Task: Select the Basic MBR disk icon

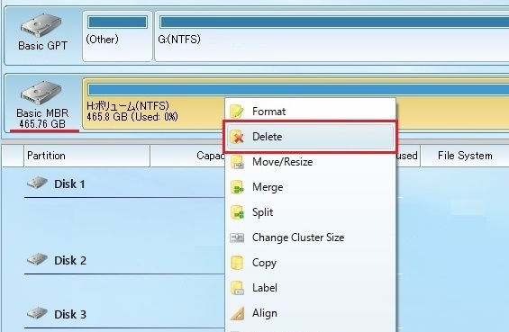Action: pos(41,93)
